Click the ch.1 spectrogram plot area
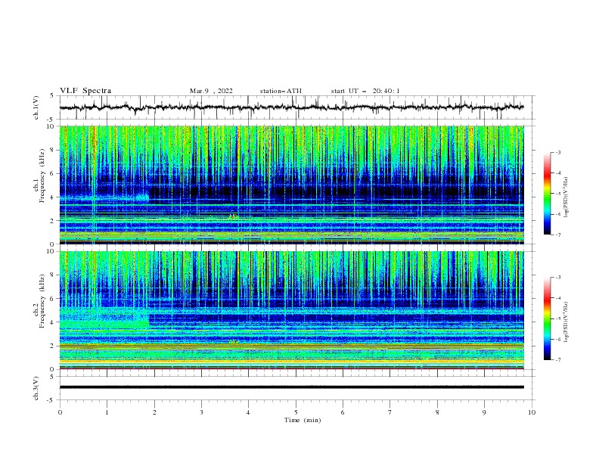Screen dimensions: 599x463 [291, 185]
